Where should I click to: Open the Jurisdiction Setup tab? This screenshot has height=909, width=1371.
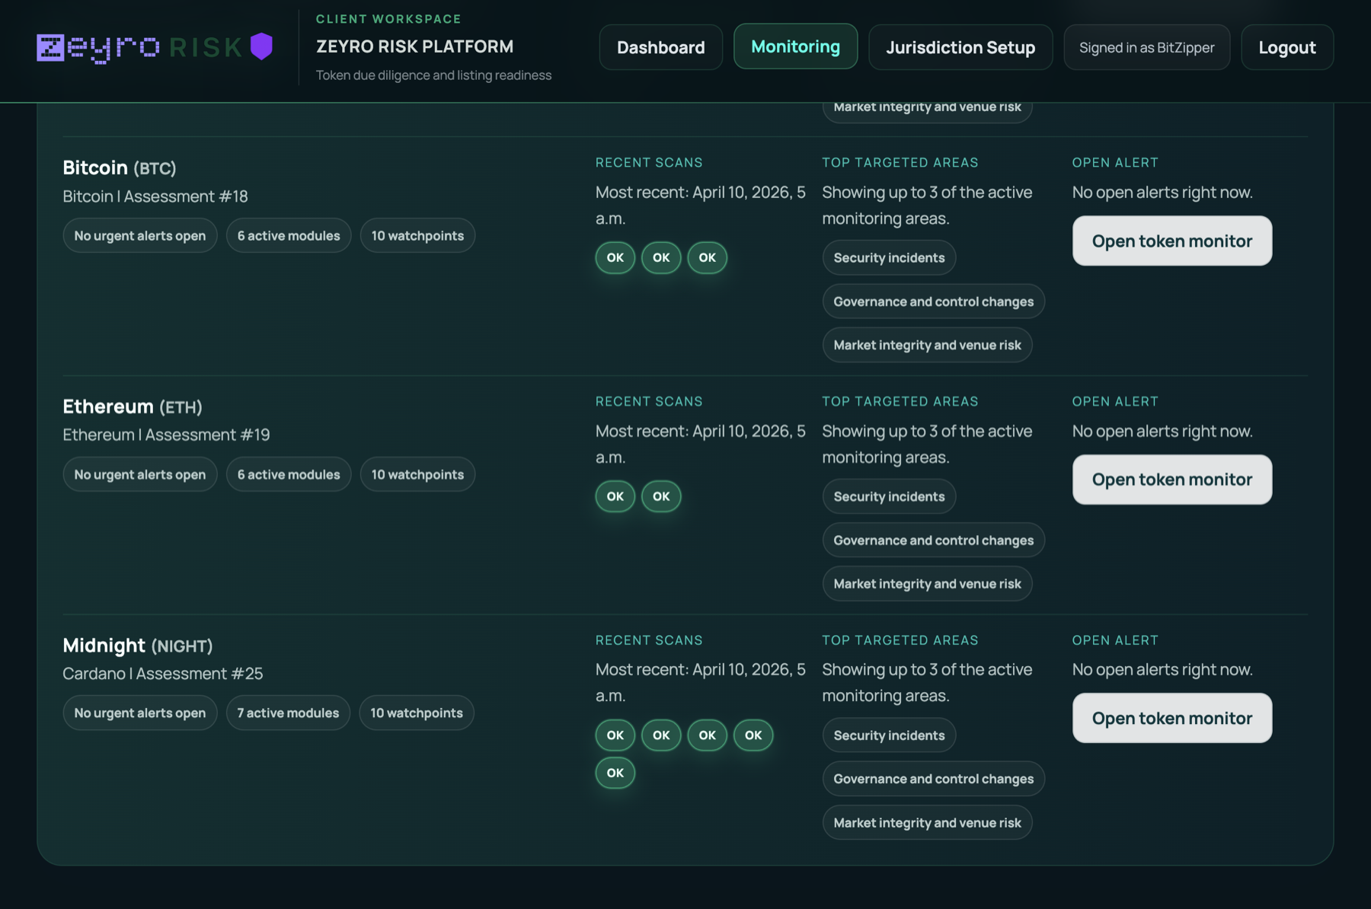[x=960, y=47]
